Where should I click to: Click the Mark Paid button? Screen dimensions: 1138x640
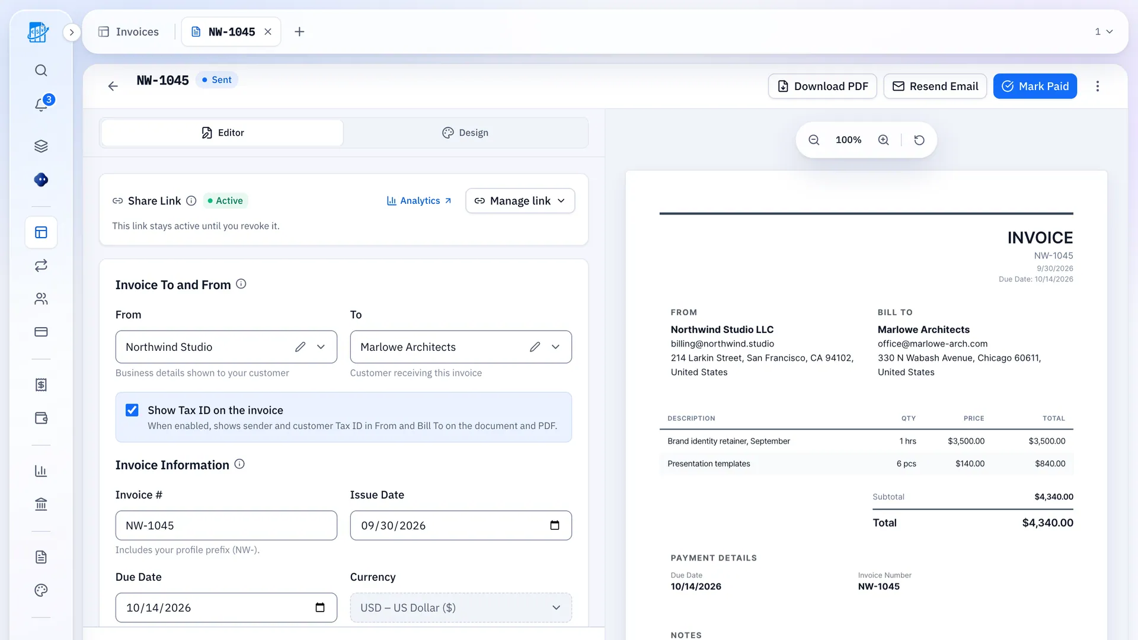[1035, 87]
